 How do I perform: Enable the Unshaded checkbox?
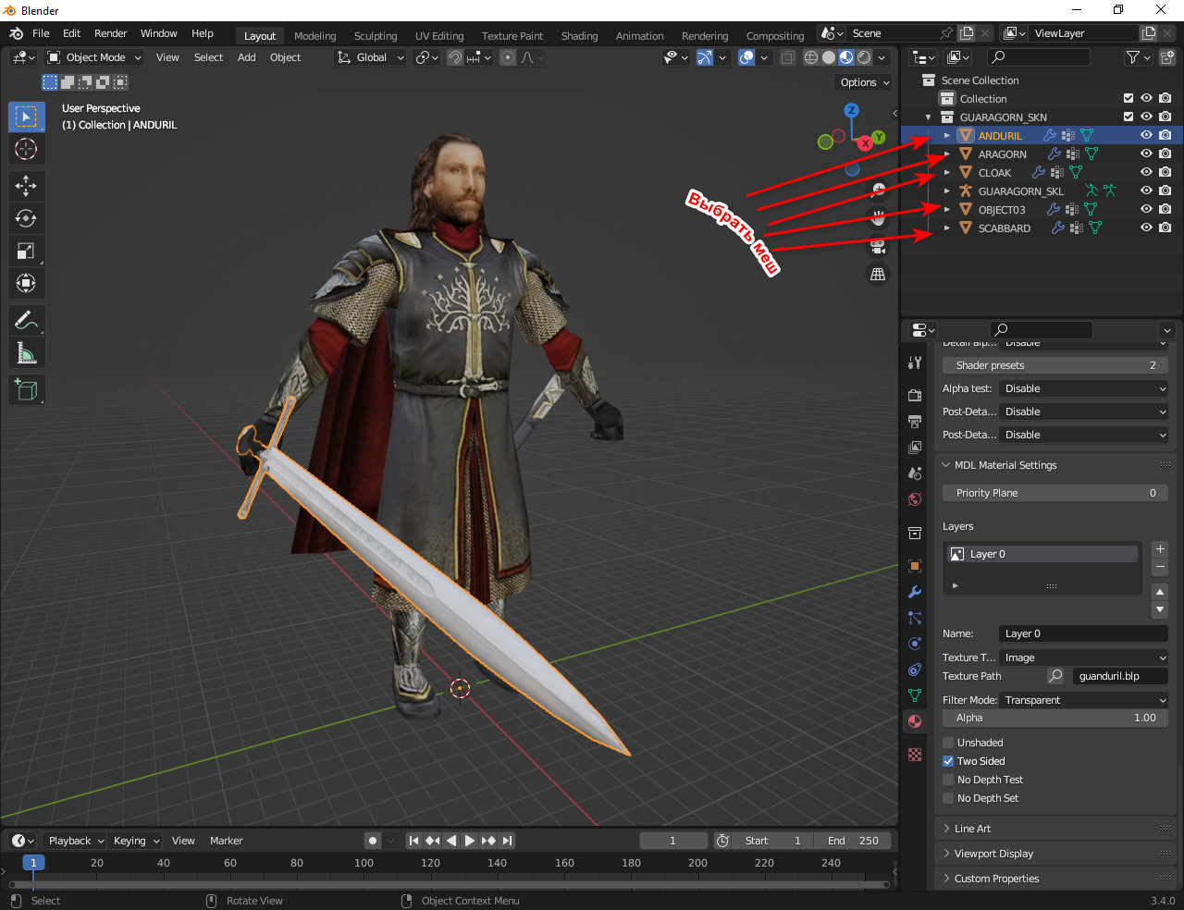(x=948, y=743)
